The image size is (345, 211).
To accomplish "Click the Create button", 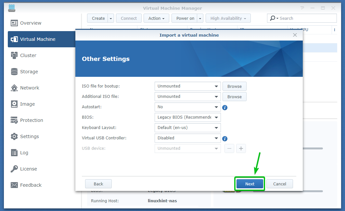I will (x=97, y=18).
